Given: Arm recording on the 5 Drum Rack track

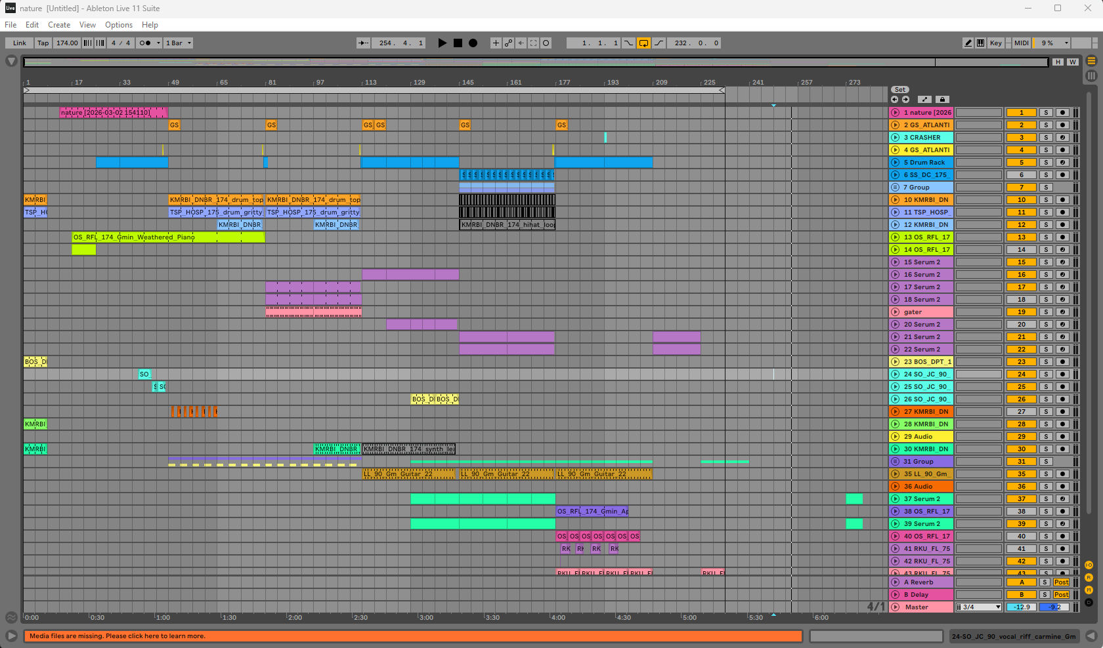Looking at the screenshot, I should pos(1063,162).
